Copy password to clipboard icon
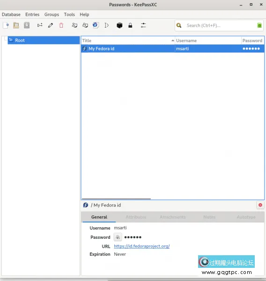 point(85,25)
